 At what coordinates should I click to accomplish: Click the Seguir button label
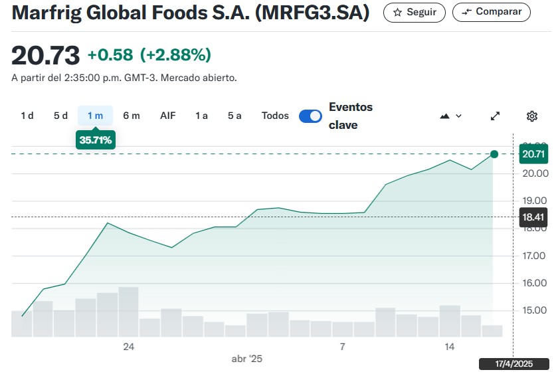pos(421,12)
